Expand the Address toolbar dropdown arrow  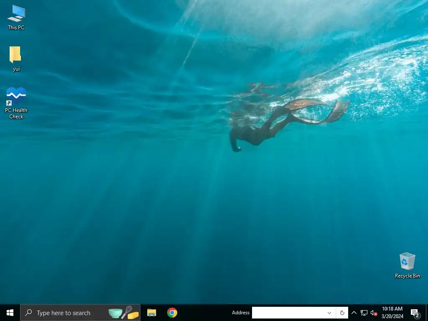(329, 313)
